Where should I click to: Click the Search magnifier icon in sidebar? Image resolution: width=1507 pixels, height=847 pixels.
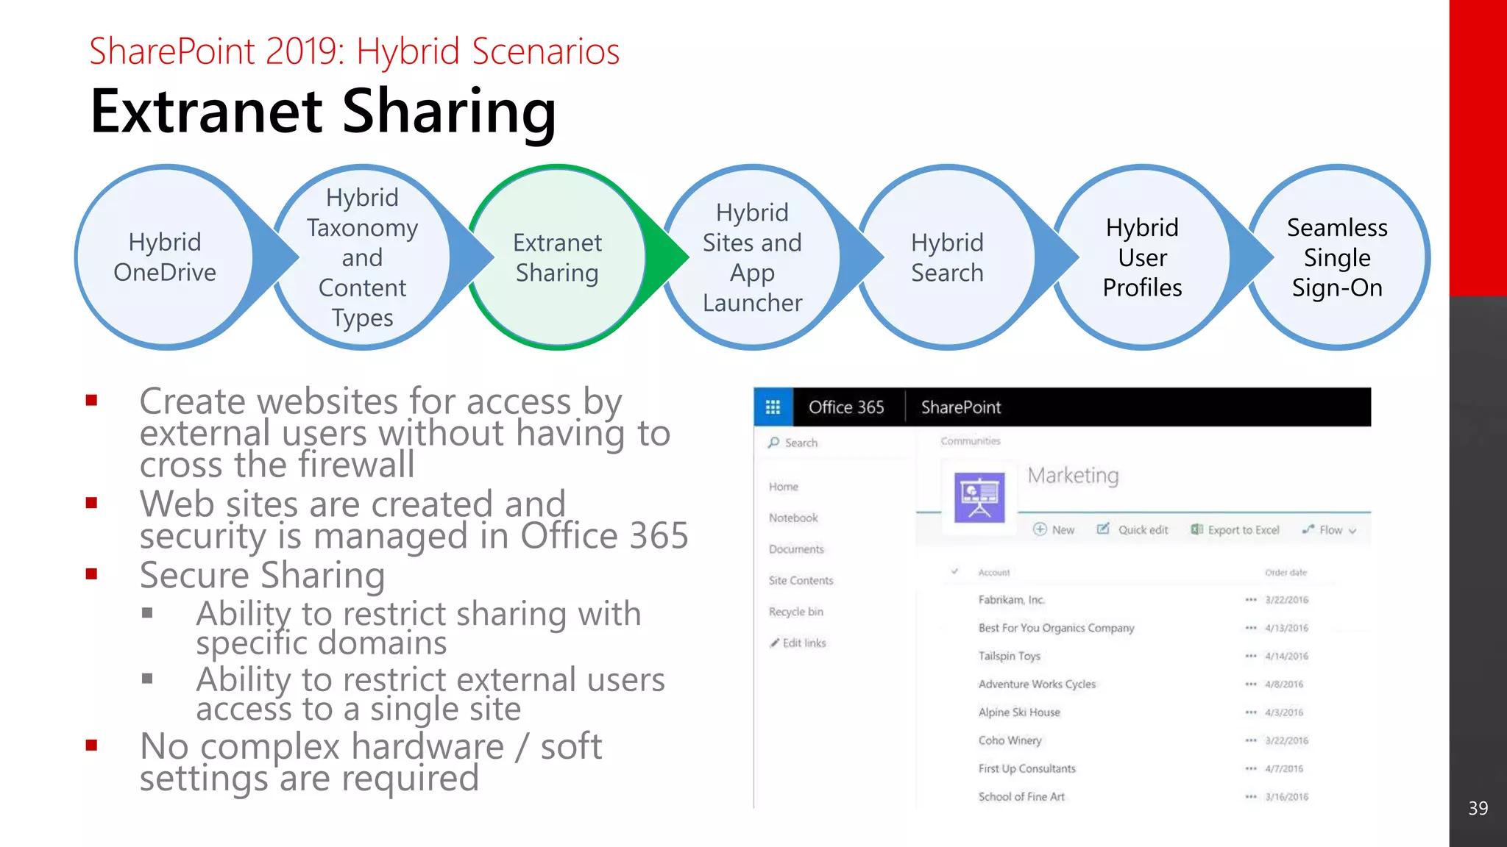[x=773, y=443]
